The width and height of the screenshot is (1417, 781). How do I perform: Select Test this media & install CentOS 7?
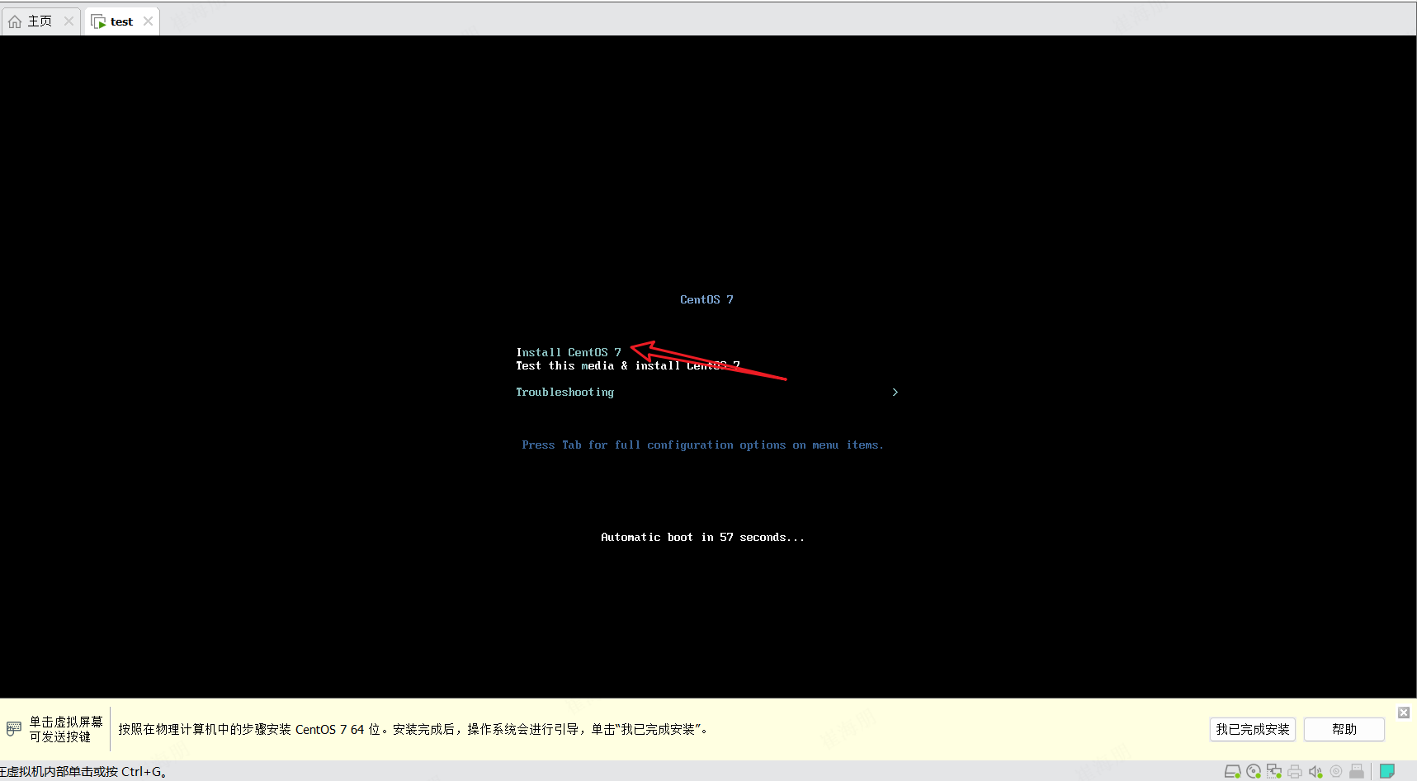coord(628,365)
